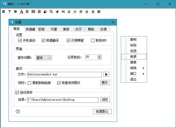Select the T text font toolbar icon
This screenshot has width=176, height=128.
point(10,12)
